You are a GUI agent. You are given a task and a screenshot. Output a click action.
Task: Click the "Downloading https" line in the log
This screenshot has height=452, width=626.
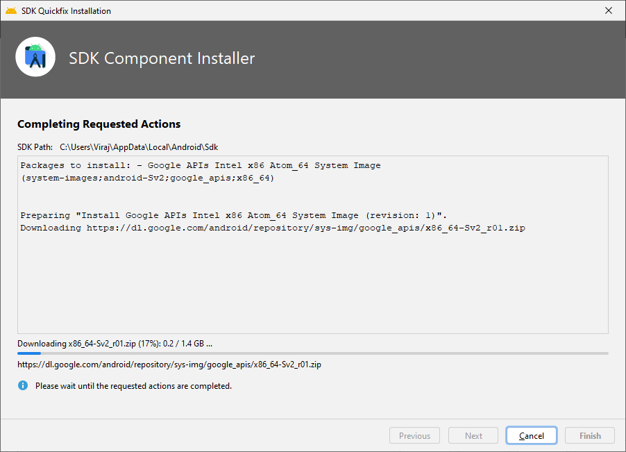(x=272, y=228)
